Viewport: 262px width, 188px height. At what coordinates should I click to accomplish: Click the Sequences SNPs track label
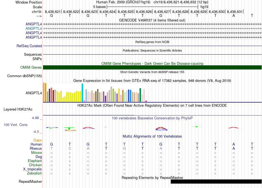pos(33,57)
